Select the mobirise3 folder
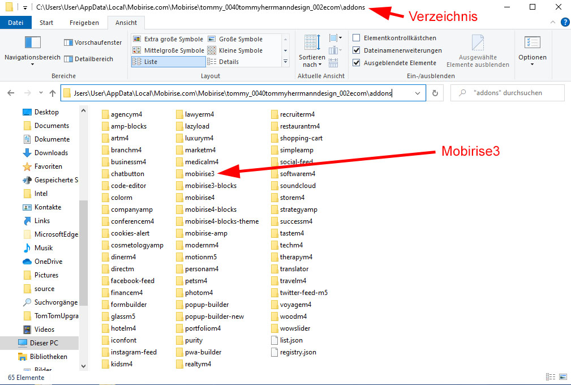Viewport: 571px width, 385px height. tap(199, 174)
